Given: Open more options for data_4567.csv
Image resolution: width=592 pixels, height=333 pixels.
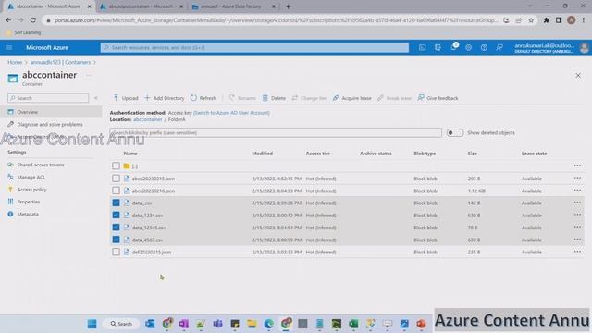Looking at the screenshot, I should (577, 240).
